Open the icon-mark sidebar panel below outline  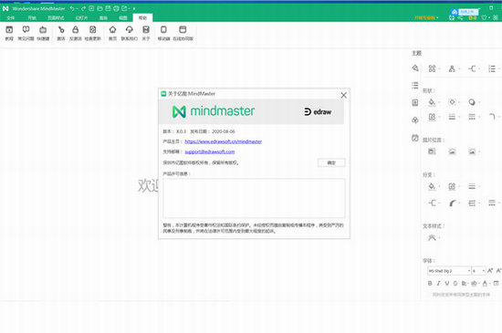(415, 102)
